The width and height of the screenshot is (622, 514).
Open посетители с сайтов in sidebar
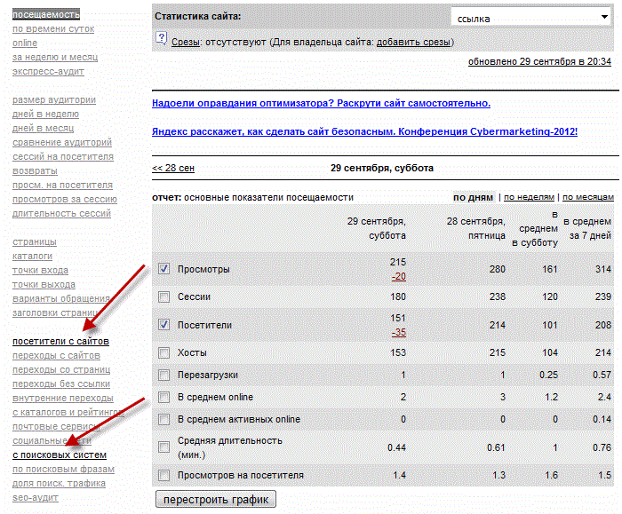(x=60, y=341)
